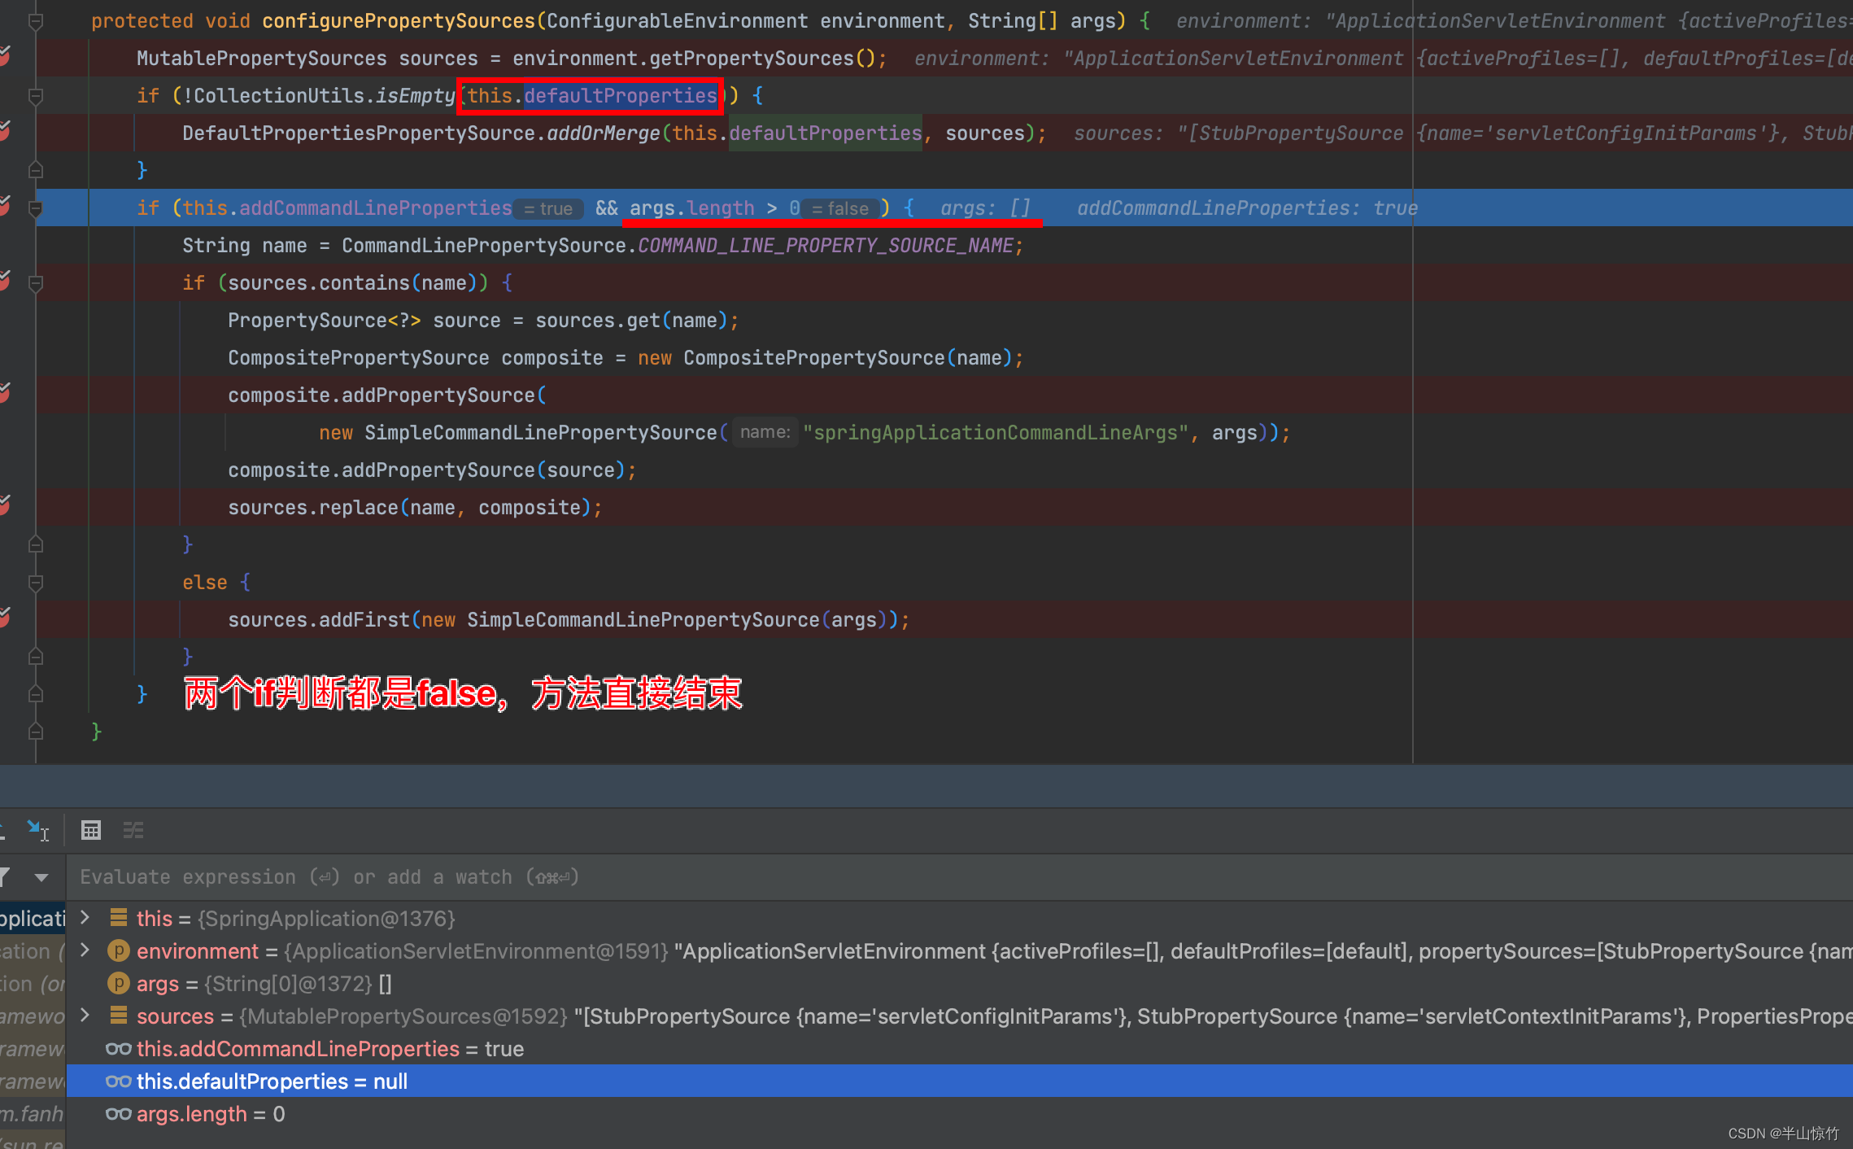Screen dimensions: 1853x1149
Task: Click the parameter icon next to args
Action: 118,983
